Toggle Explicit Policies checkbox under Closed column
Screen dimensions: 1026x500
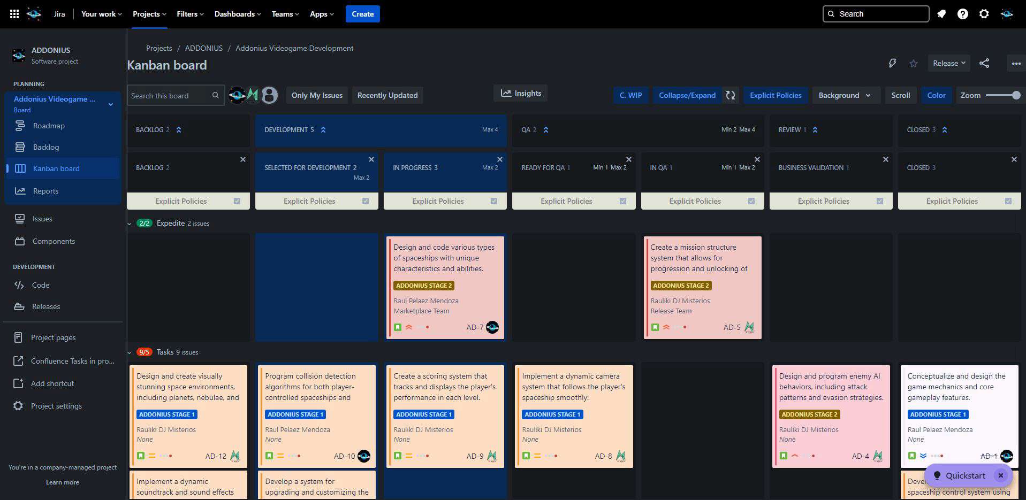[x=1008, y=201]
